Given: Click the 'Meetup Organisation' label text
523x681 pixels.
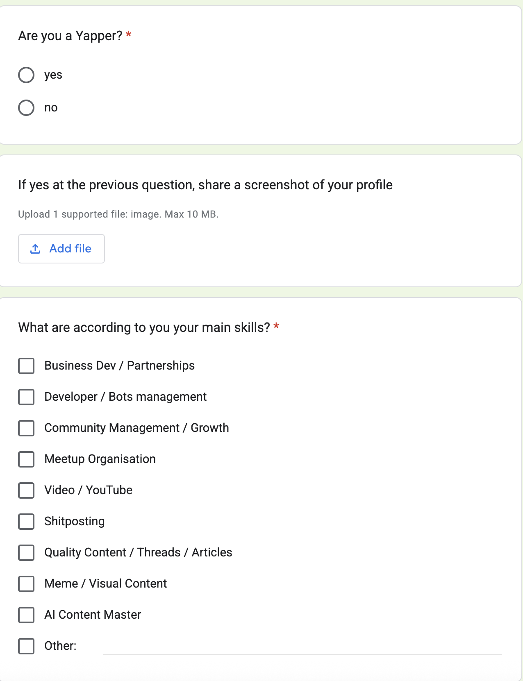Looking at the screenshot, I should point(100,459).
